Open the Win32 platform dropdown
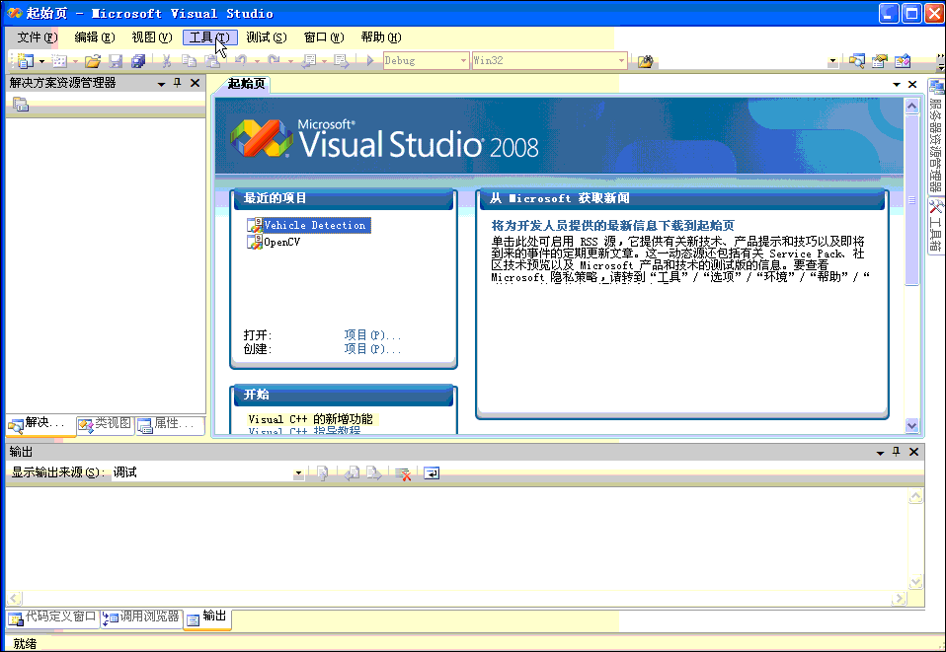 621,61
